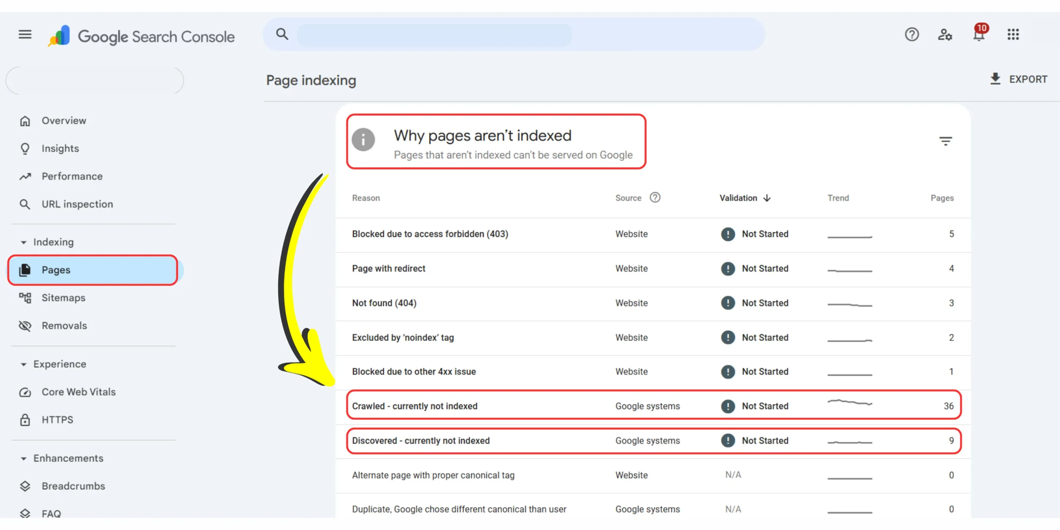Click the Trend column header
This screenshot has height=530, width=1060.
(838, 198)
